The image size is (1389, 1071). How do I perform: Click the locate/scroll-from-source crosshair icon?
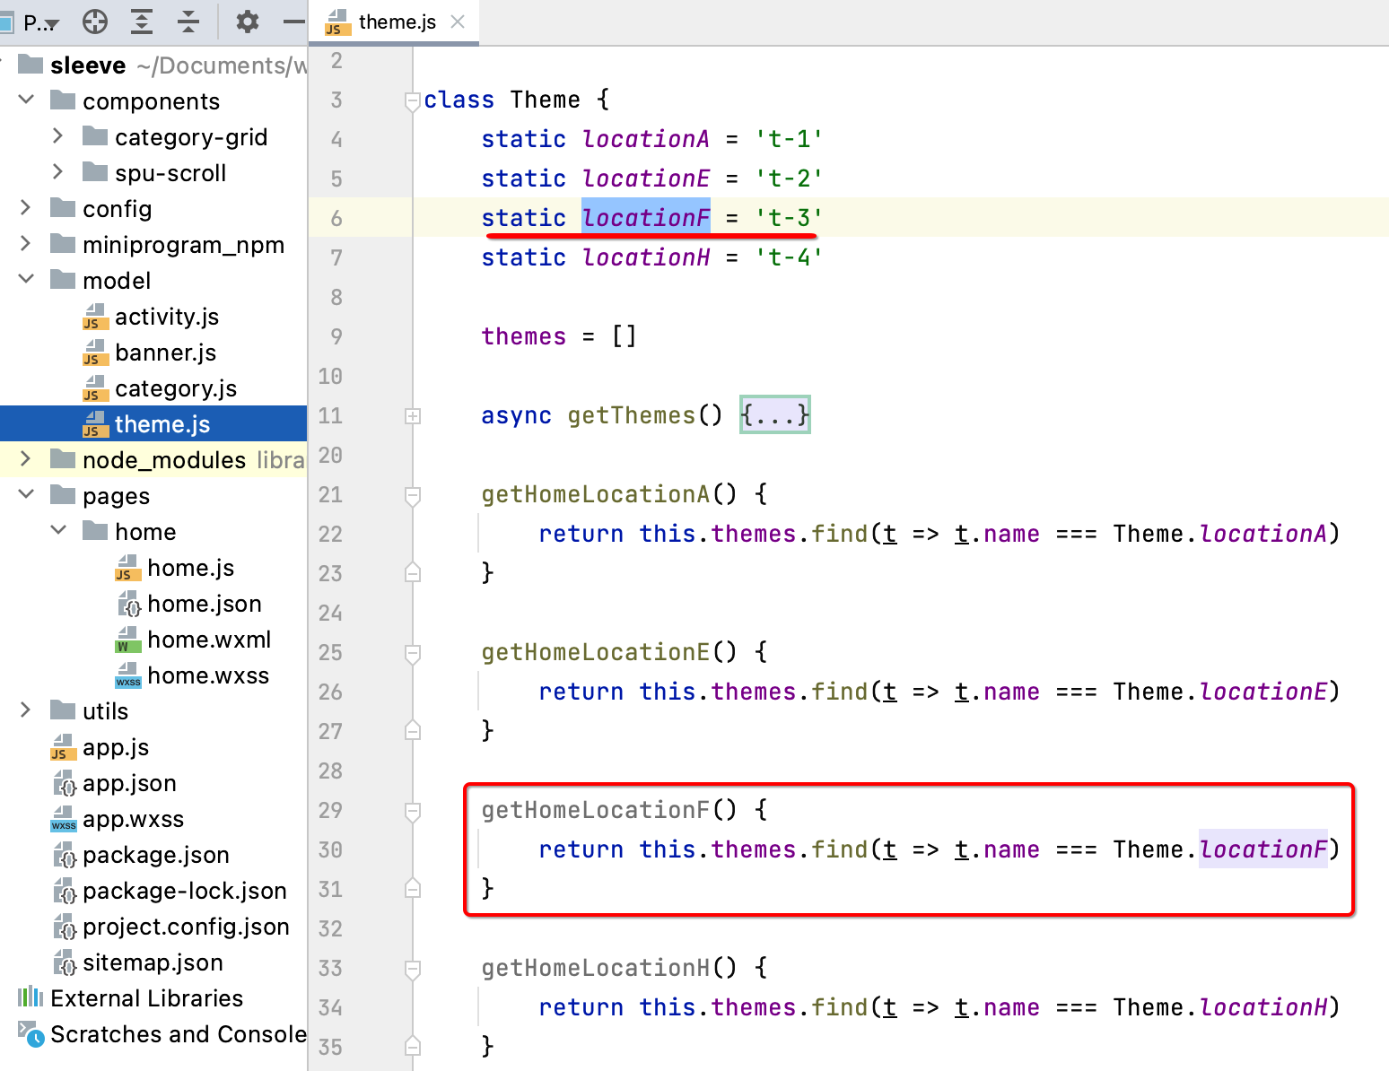point(95,22)
